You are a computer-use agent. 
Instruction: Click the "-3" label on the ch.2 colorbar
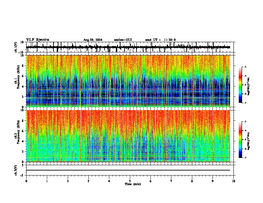(x=245, y=122)
